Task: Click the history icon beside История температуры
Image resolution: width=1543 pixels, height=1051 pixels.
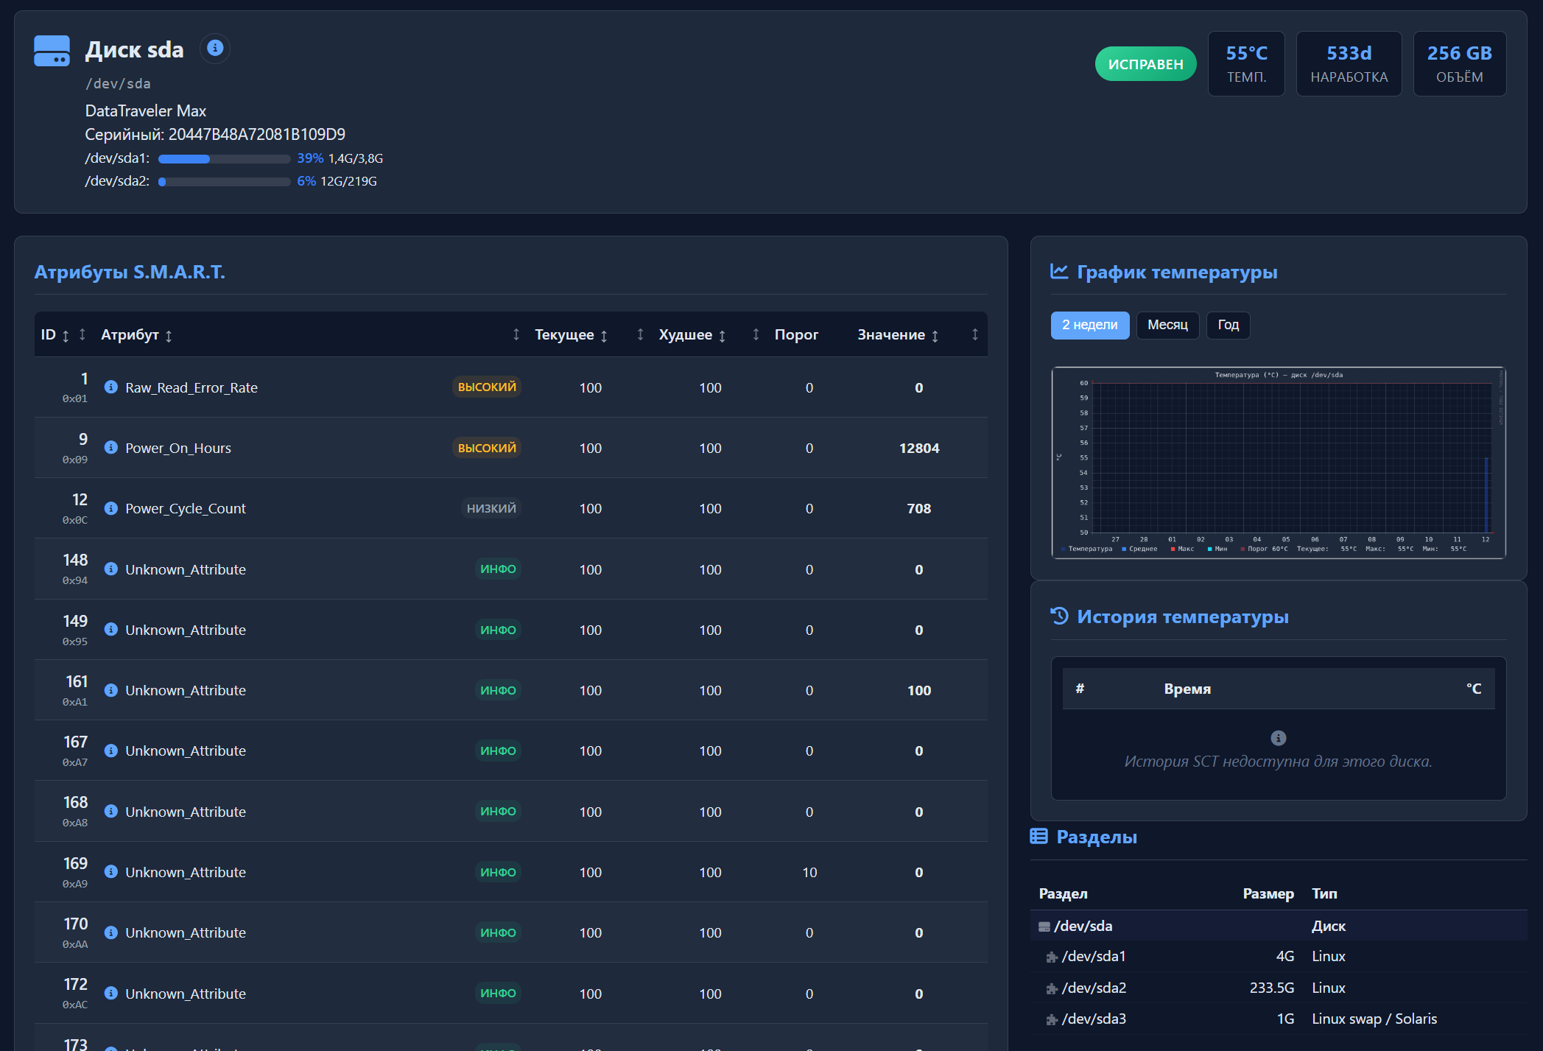Action: pyautogui.click(x=1059, y=616)
